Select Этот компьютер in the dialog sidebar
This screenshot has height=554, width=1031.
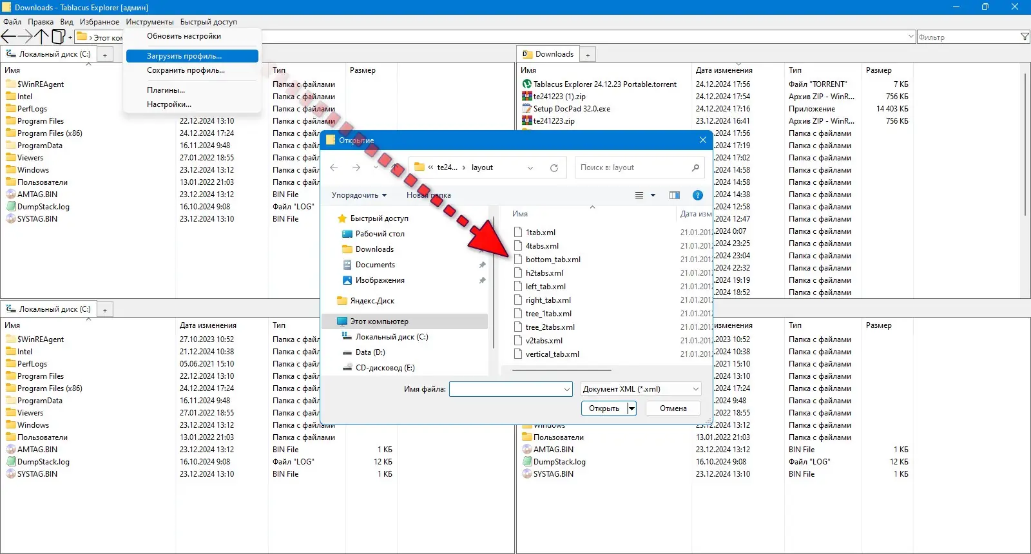coord(405,321)
